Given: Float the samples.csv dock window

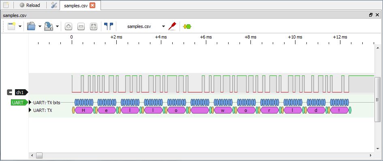Looking at the screenshot, I should coord(371,15).
